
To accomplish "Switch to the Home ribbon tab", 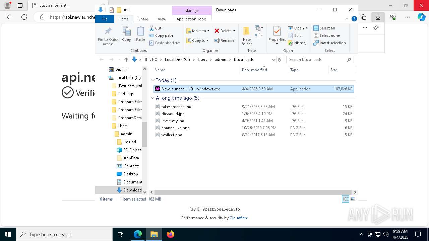I will click(x=123, y=19).
